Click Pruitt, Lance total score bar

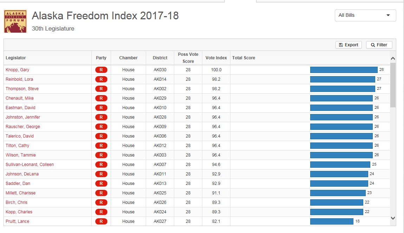click(x=332, y=221)
